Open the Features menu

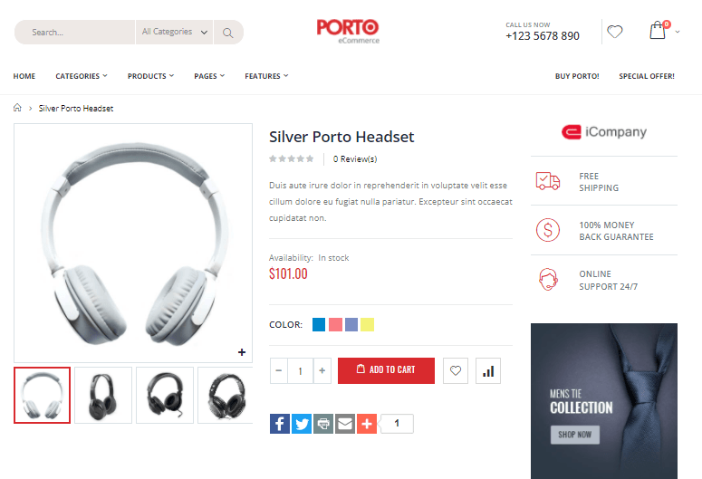point(266,76)
